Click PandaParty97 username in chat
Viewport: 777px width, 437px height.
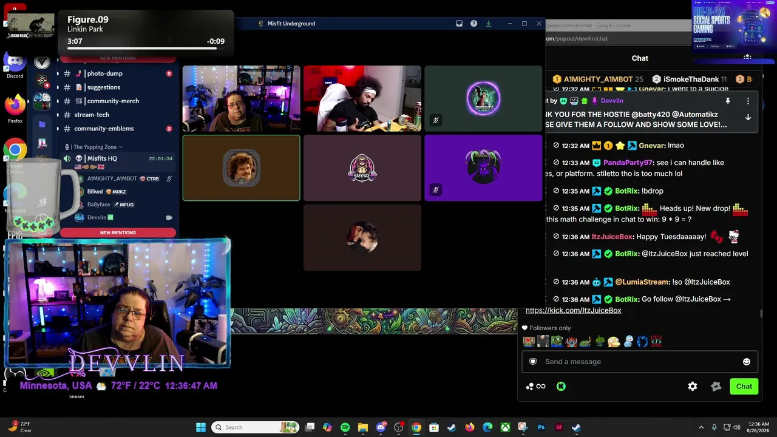point(627,163)
